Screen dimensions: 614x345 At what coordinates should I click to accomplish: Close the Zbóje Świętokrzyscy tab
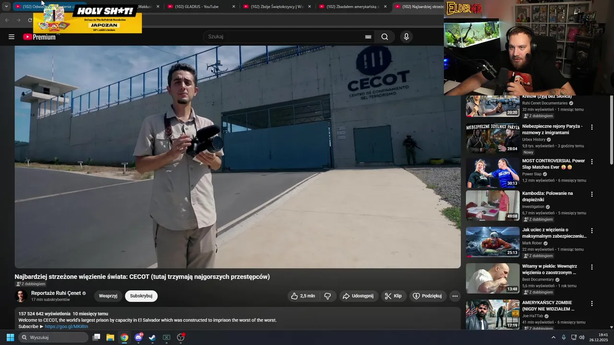[x=309, y=7]
